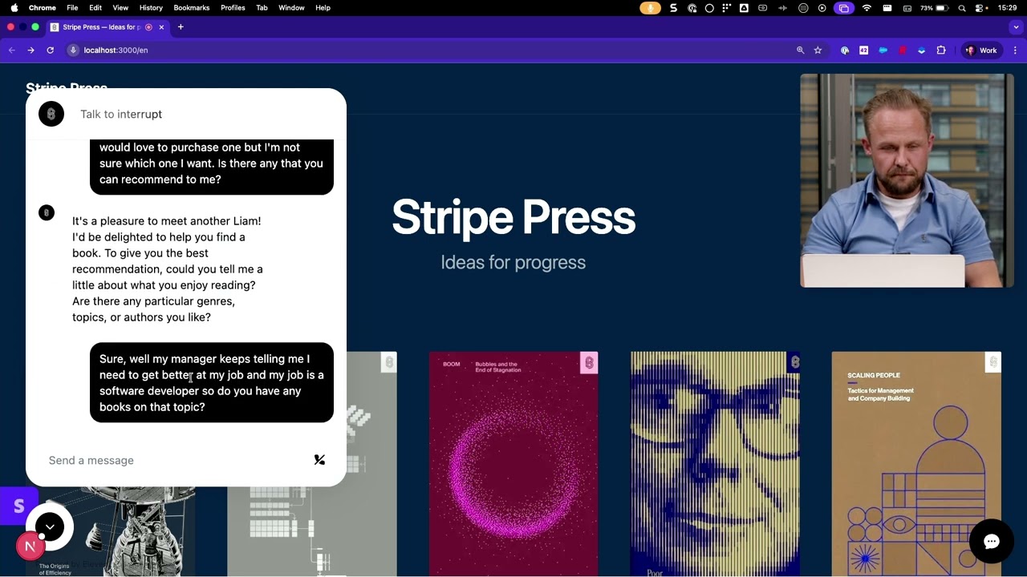
Task: Open the Work profile menu
Action: pos(981,50)
